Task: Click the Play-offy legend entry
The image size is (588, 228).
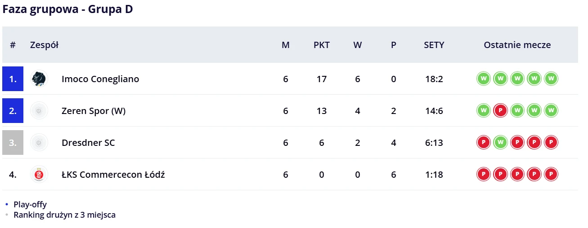Action: point(30,205)
